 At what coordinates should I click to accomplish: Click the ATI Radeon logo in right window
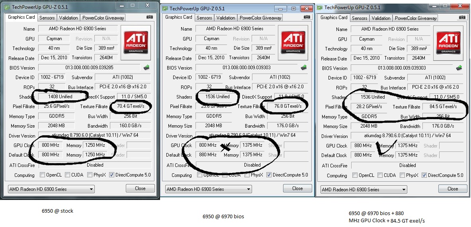448,43
